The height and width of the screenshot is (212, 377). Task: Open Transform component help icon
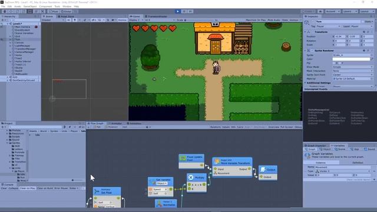tap(364, 32)
